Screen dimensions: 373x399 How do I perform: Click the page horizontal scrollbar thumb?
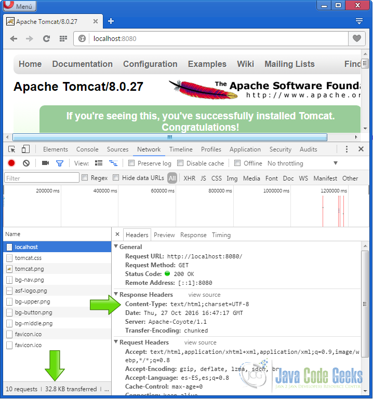point(170,137)
